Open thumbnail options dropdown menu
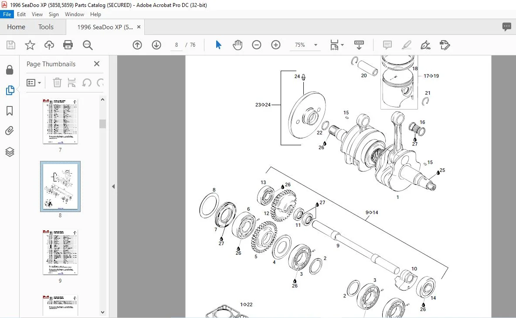516x318 pixels. coord(34,82)
